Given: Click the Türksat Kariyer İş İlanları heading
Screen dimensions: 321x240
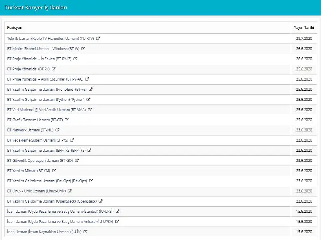Looking at the screenshot, I should [36, 8].
